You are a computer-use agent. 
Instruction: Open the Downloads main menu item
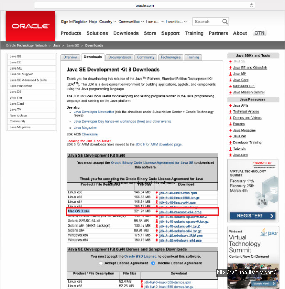click(x=126, y=33)
